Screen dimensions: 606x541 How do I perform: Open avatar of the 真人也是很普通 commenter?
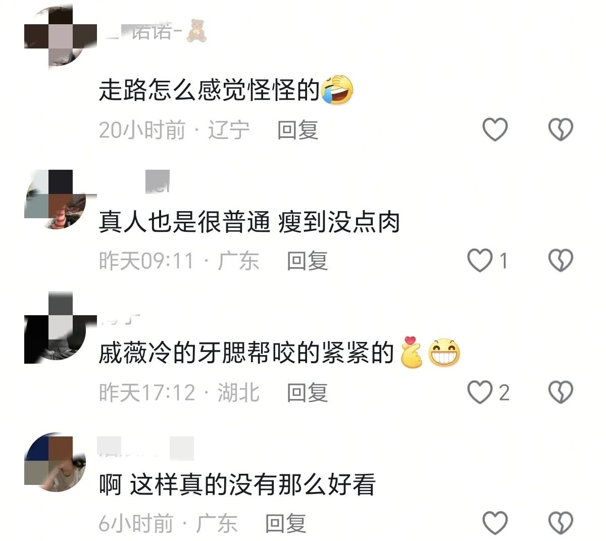55,200
